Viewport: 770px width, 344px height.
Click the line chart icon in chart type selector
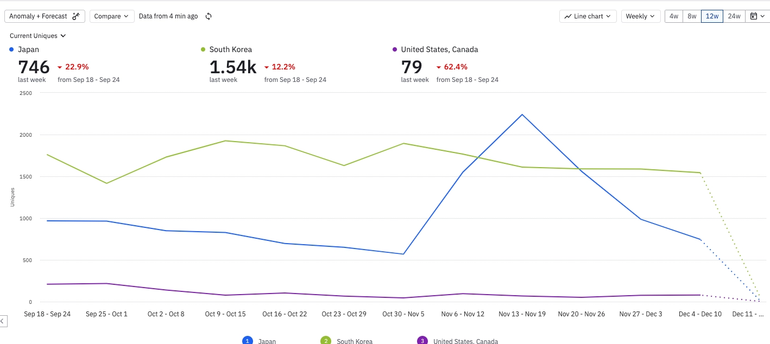[568, 16]
